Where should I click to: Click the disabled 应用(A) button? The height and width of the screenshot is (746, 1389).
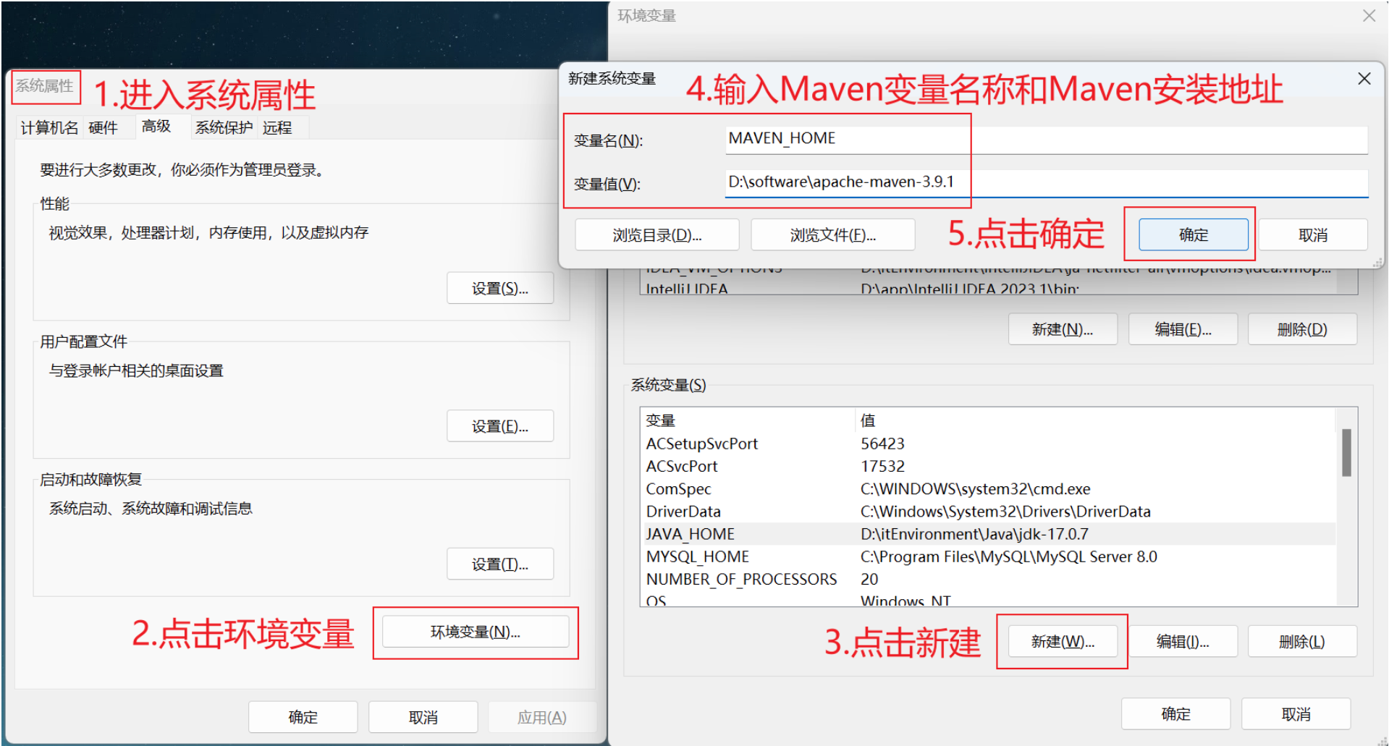click(x=542, y=717)
